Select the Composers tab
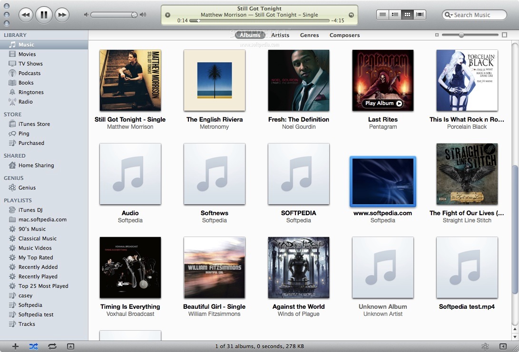This screenshot has width=519, height=352. click(x=344, y=35)
